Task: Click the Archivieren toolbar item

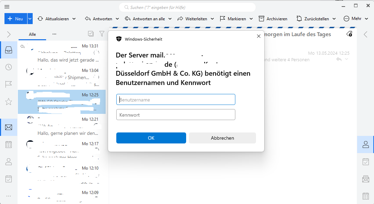Action: point(273,19)
